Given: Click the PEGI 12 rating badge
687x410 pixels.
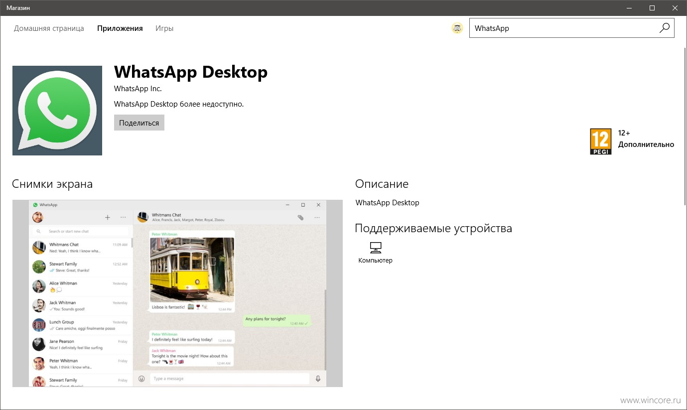Looking at the screenshot, I should (600, 141).
